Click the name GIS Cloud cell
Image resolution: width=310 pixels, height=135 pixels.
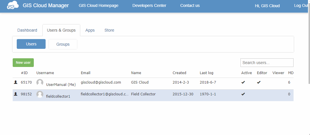[x=140, y=82]
